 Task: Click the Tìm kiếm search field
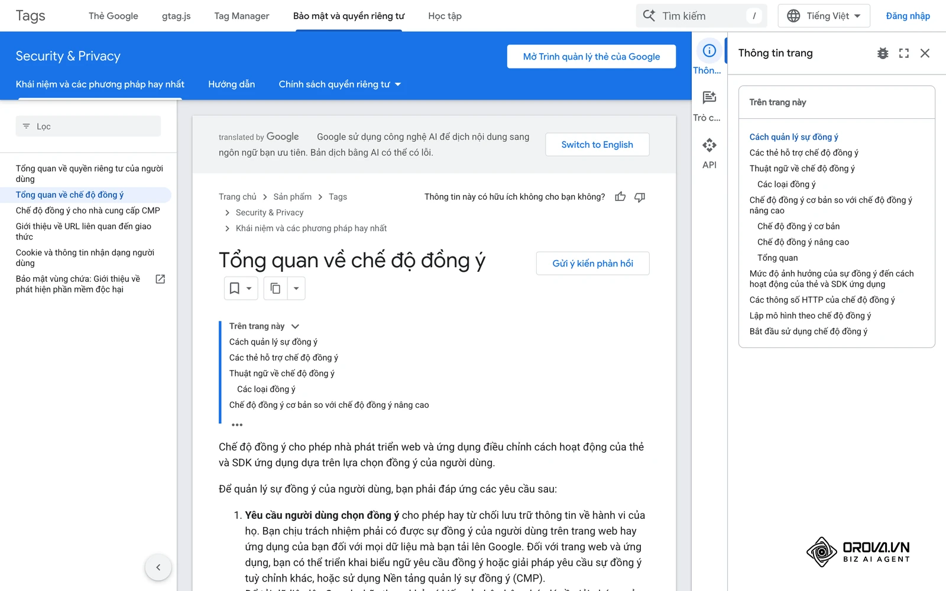[x=701, y=16]
